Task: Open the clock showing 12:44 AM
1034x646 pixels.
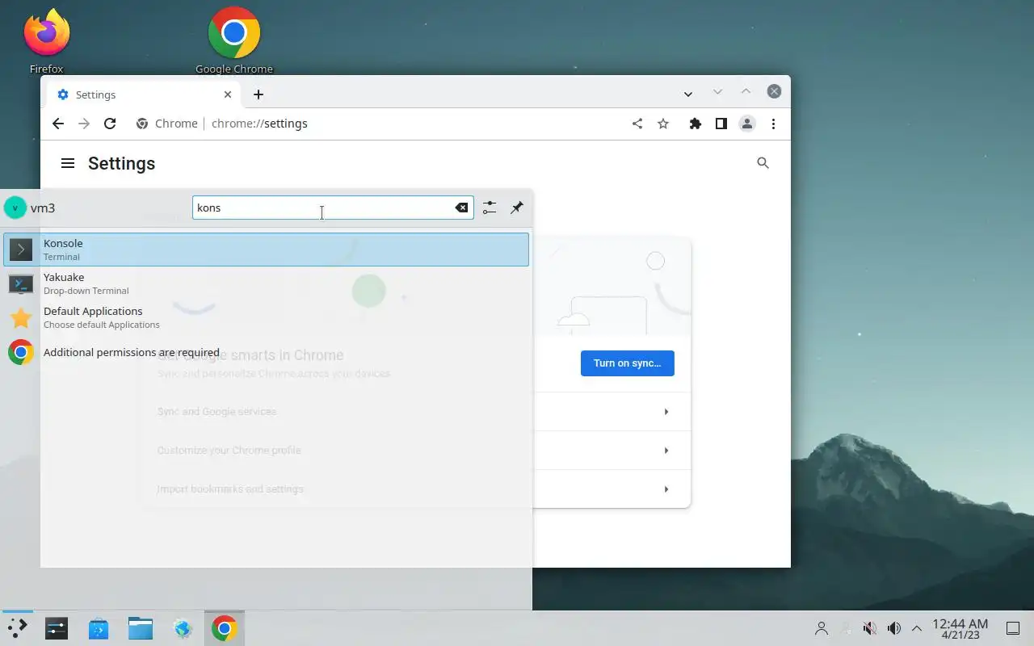Action: pos(960,628)
